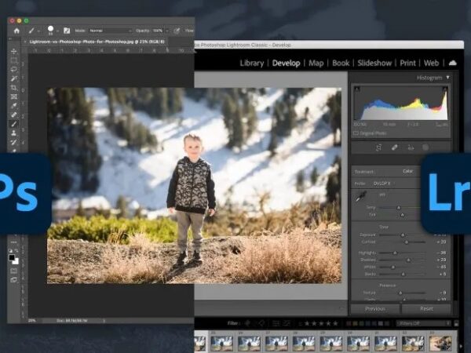Select the Photoshop document tab for the JPG

97,42
